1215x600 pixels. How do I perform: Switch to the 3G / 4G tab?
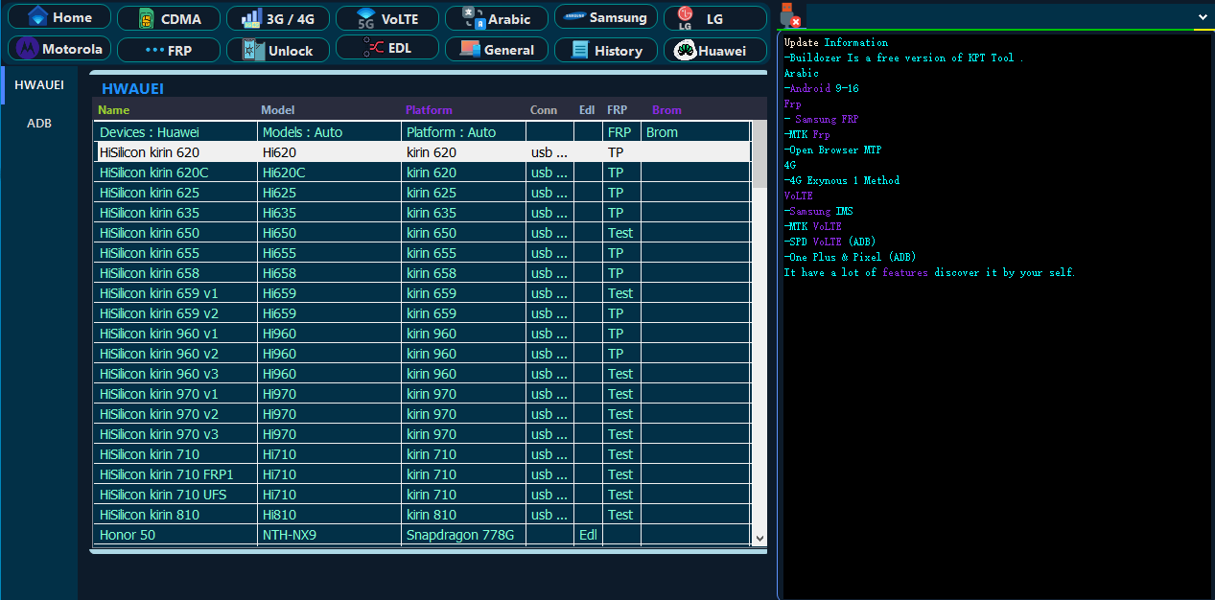tap(278, 18)
